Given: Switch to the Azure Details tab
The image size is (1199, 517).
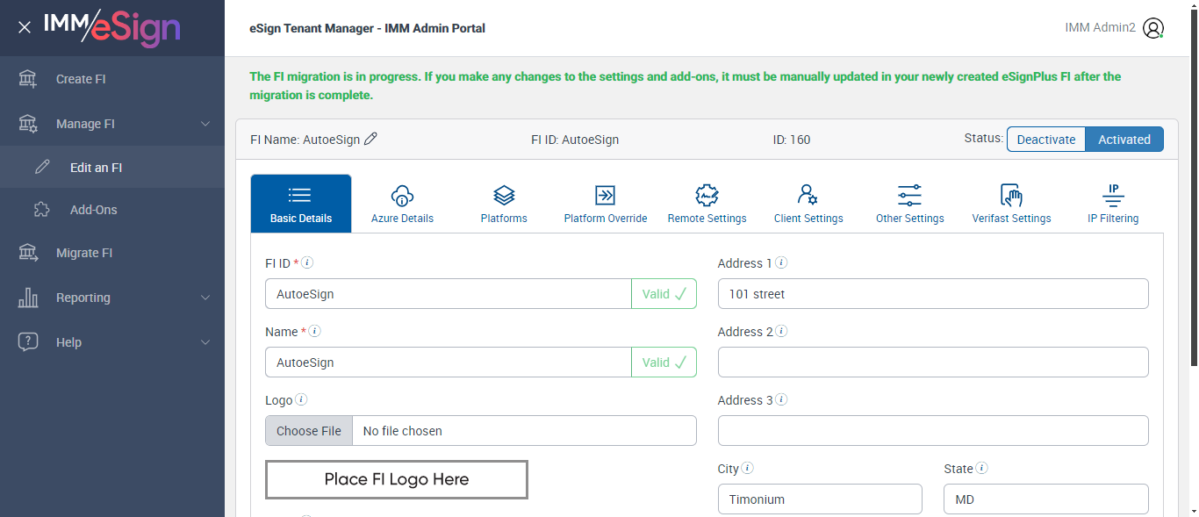Looking at the screenshot, I should coord(402,204).
